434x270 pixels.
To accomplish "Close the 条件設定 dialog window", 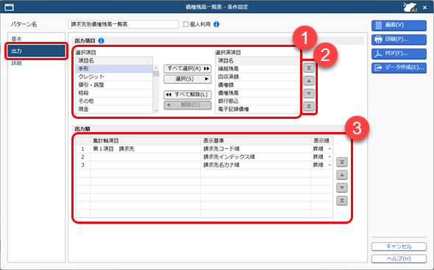I will tap(425, 7).
